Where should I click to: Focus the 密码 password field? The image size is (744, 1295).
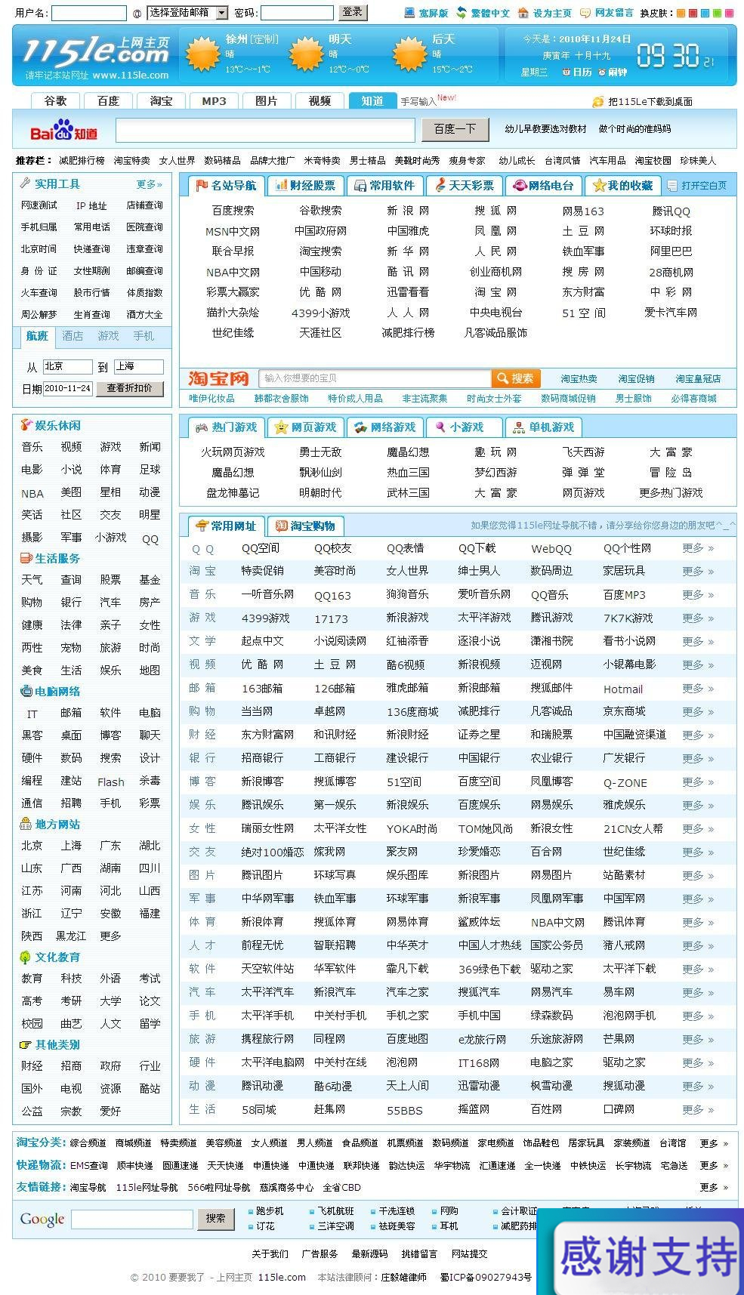(x=297, y=13)
